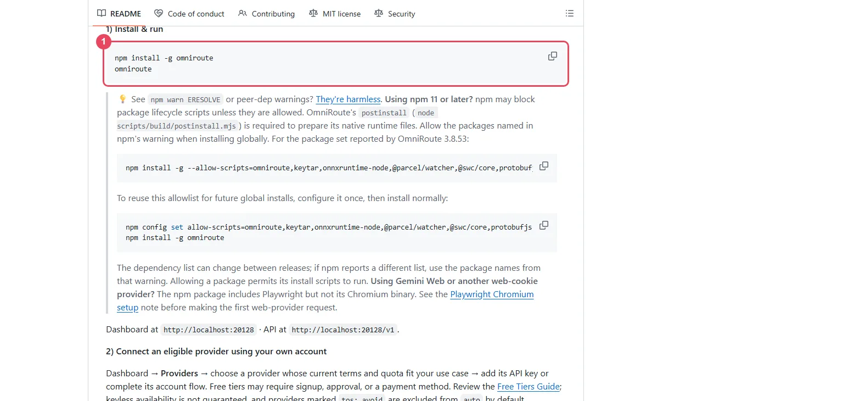The image size is (843, 401).
Task: Click the npm warn ERESOLVE inline code
Action: point(186,100)
